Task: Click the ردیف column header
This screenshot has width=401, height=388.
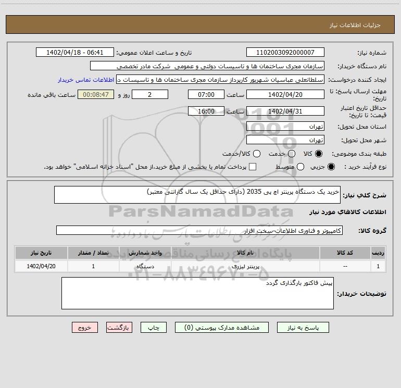Action: (378, 253)
